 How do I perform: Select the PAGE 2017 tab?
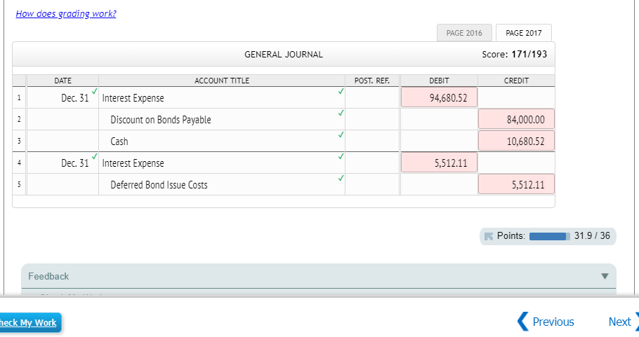point(524,33)
